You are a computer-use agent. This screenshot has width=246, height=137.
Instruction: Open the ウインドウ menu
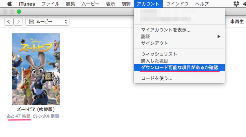[x=177, y=4]
